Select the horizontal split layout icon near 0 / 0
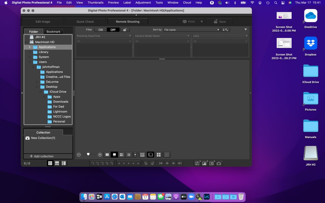This screenshot has height=203, width=325. [57, 163]
